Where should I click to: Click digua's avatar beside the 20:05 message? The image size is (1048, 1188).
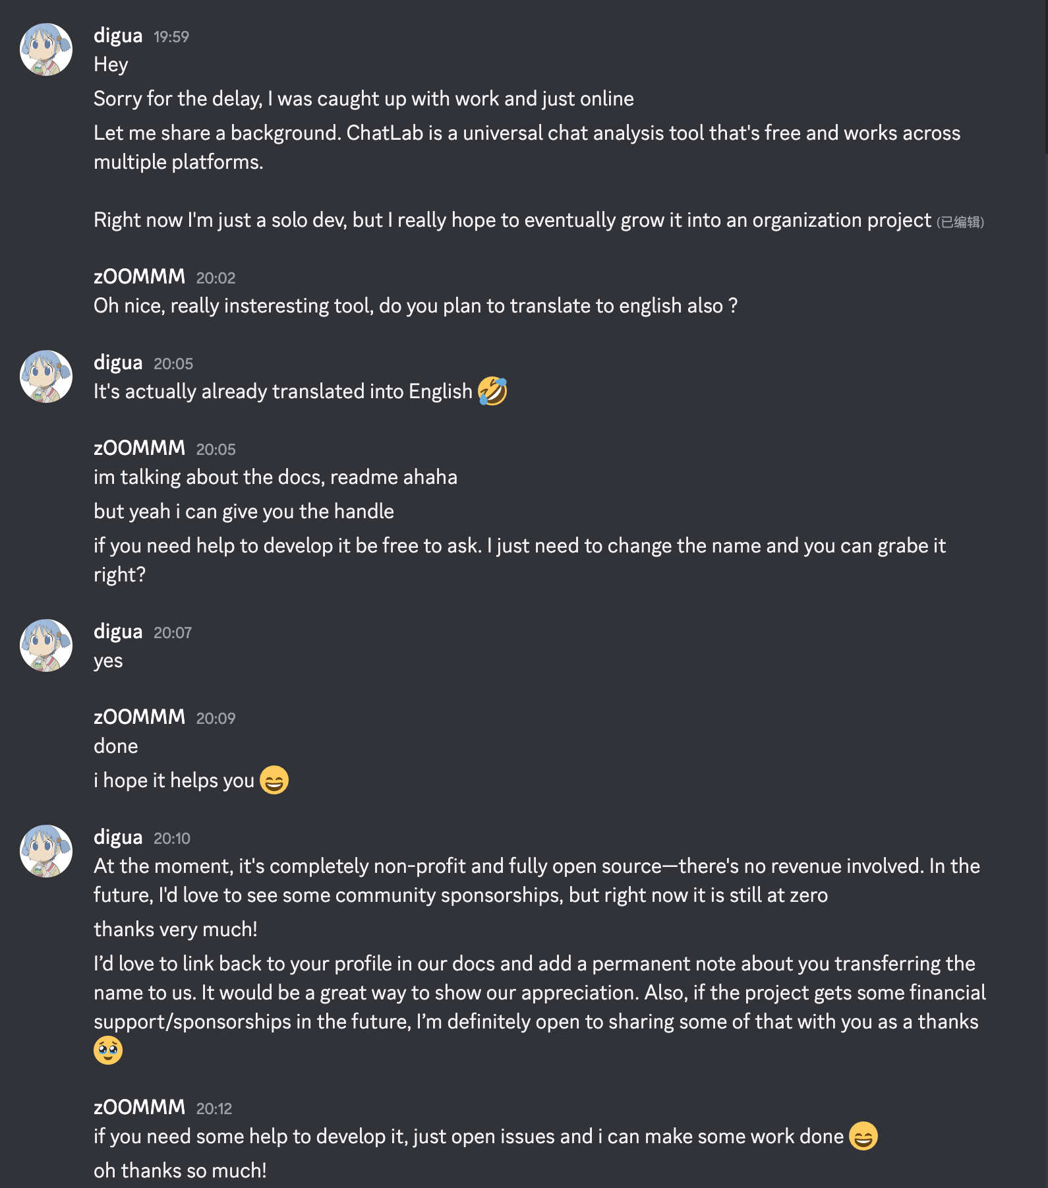(46, 376)
